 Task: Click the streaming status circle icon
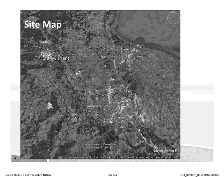pyautogui.click(x=177, y=157)
